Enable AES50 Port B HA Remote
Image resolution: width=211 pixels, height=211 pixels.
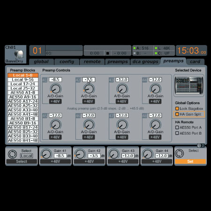[177, 133]
